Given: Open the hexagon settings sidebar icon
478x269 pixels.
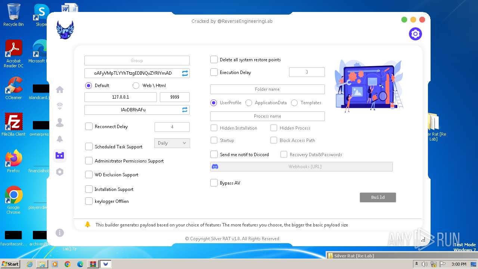Looking at the screenshot, I should click(x=60, y=172).
